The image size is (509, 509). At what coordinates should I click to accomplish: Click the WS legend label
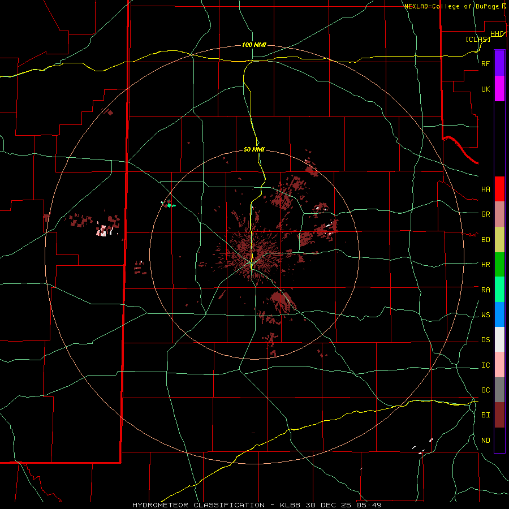pyautogui.click(x=485, y=315)
